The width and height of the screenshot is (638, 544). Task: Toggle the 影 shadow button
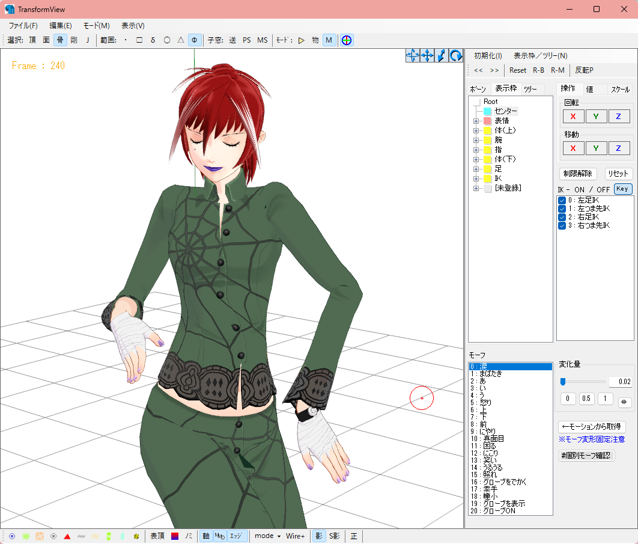(x=318, y=536)
